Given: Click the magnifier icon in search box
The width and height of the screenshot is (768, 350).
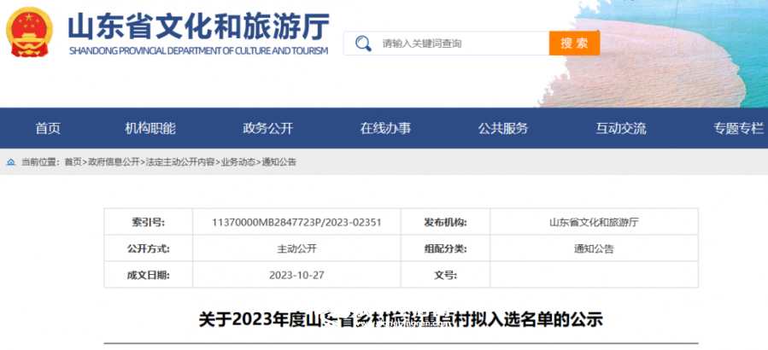Looking at the screenshot, I should pos(363,44).
